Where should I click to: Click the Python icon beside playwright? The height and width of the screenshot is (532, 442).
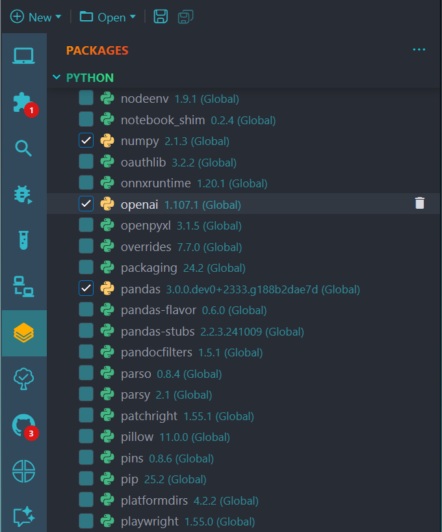click(x=107, y=521)
